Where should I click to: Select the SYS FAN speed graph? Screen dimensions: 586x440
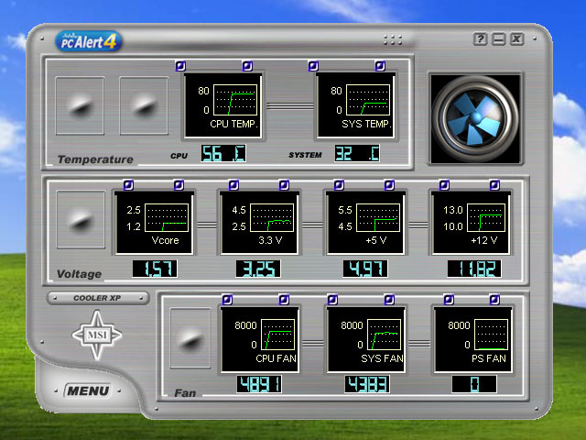(366, 340)
